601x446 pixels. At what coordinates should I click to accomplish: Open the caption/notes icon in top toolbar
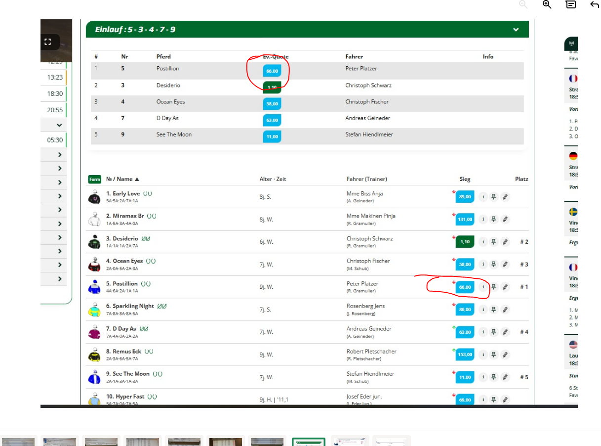(x=570, y=4)
